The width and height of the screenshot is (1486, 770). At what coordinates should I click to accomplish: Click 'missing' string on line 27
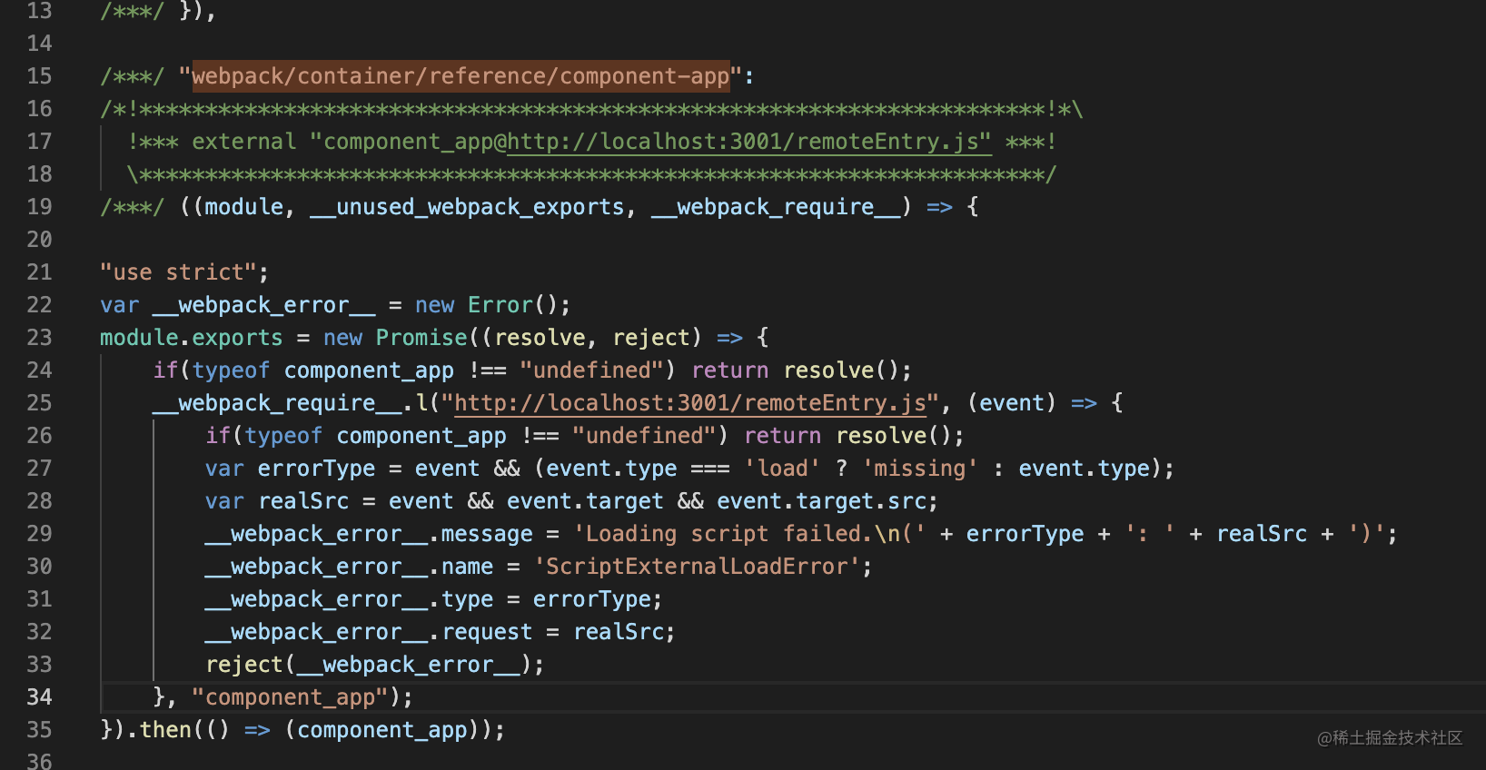919,469
